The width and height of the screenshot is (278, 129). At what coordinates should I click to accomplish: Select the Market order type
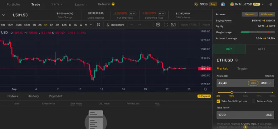click(222, 69)
